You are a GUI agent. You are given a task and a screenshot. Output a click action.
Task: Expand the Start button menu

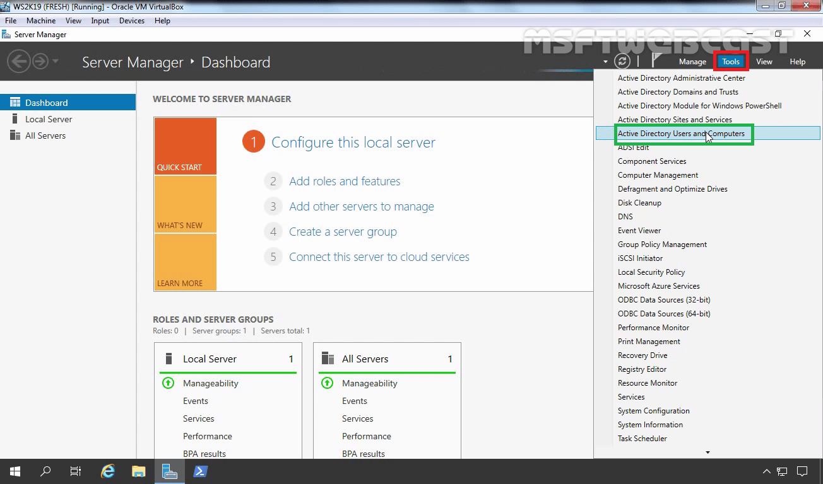14,471
